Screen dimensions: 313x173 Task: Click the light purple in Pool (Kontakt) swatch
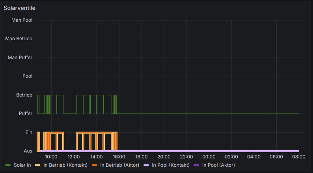(146, 165)
